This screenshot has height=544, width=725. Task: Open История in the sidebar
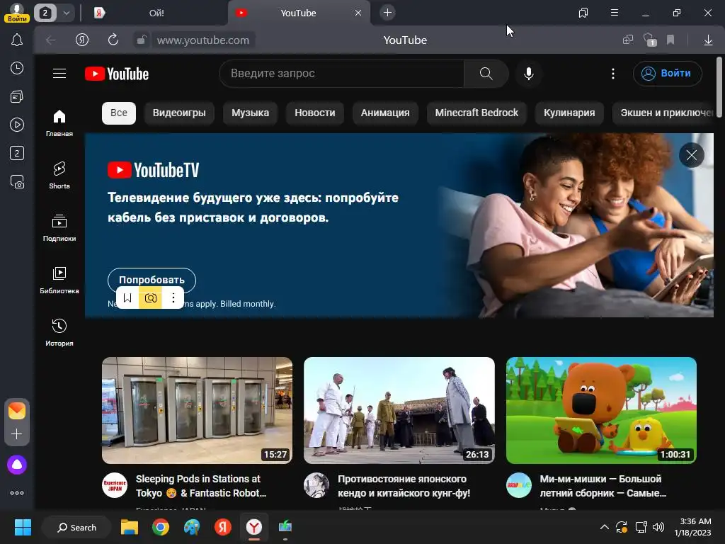(x=59, y=333)
